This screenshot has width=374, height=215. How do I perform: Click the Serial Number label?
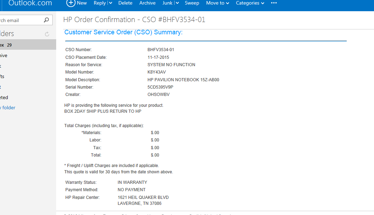pos(79,87)
